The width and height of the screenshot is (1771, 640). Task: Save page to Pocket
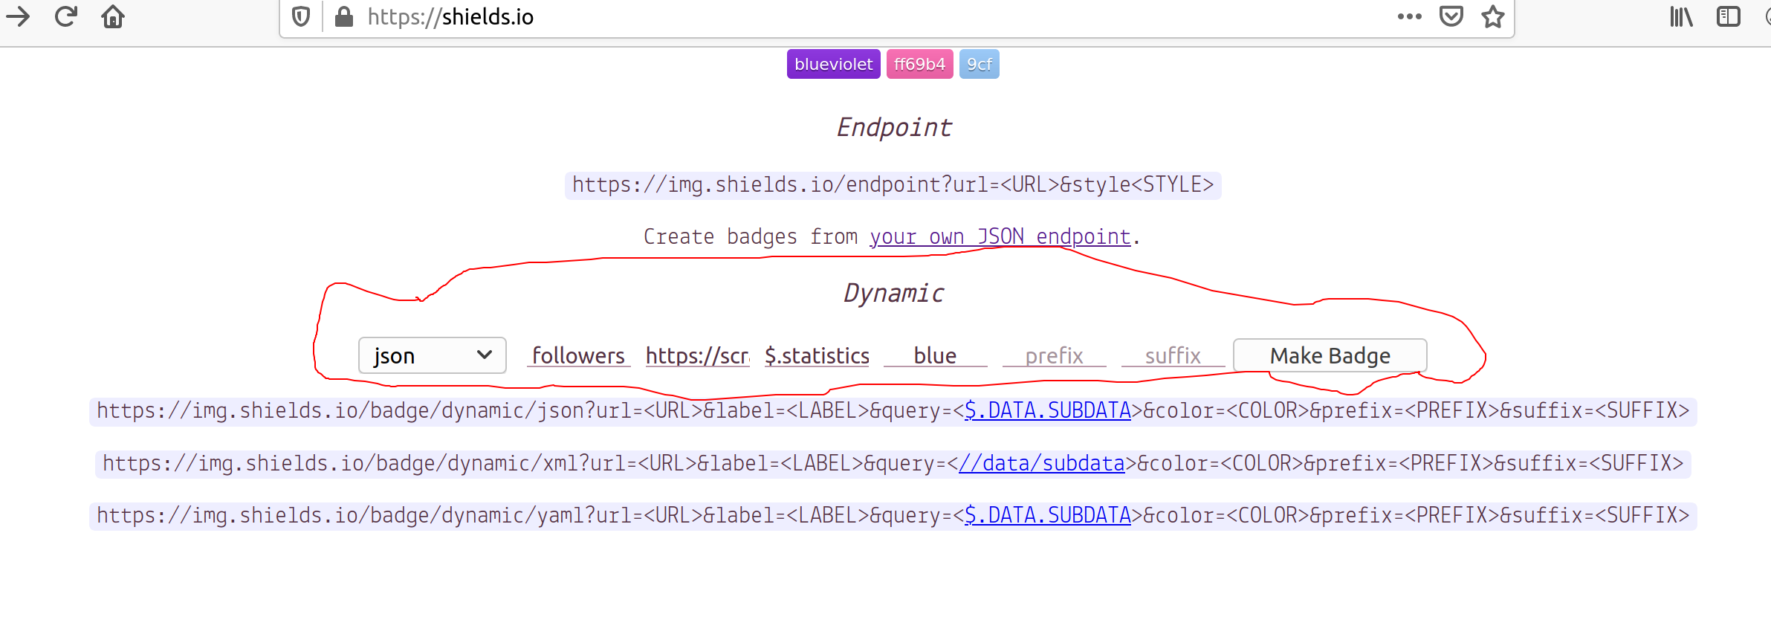1451,16
